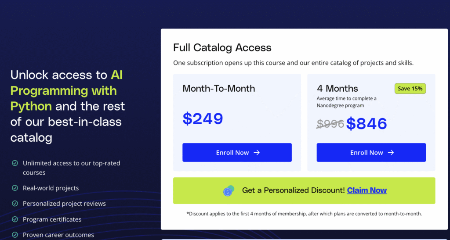Click the arrow icon on 4 Months Enroll button

coord(391,153)
